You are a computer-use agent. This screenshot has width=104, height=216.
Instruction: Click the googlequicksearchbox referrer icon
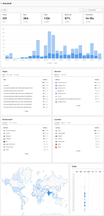56,99
